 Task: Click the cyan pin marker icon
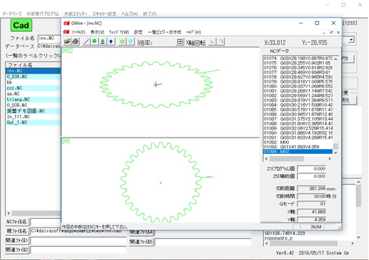coord(130,42)
